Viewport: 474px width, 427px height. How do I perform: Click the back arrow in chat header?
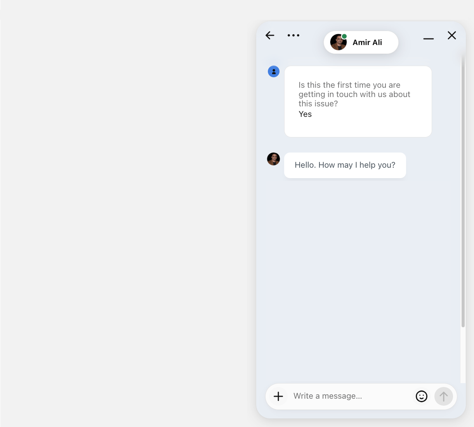[270, 35]
